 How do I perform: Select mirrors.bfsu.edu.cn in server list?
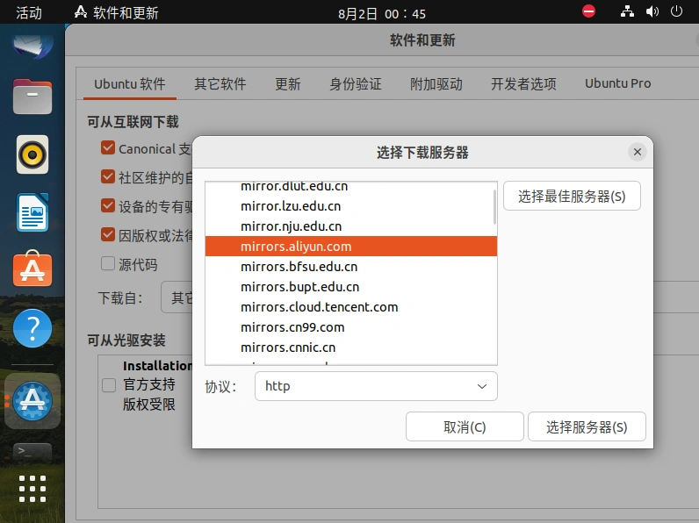coord(351,267)
